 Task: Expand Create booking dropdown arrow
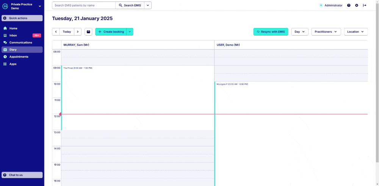coord(130,32)
